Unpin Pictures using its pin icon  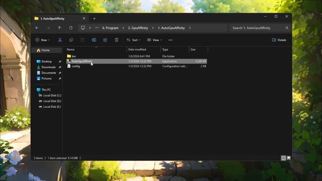(x=60, y=78)
